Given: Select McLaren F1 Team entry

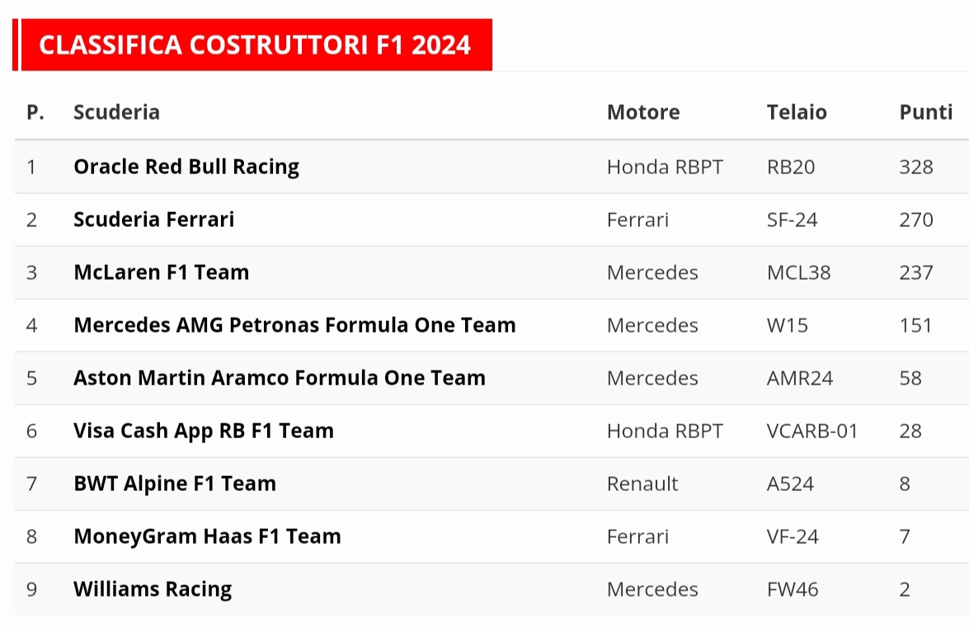Looking at the screenshot, I should click(162, 272).
